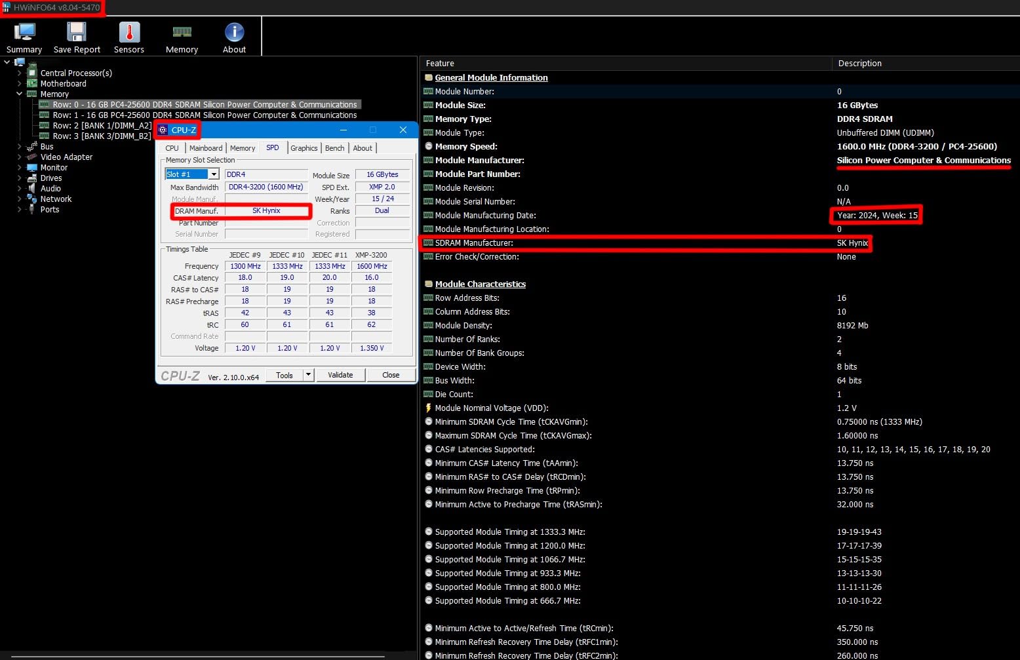Screen dimensions: 1020x660
Task: Open the About info icon
Action: (234, 38)
